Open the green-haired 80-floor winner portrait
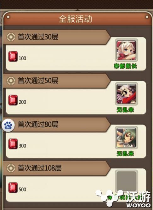The image size is (153, 210). (x=126, y=138)
